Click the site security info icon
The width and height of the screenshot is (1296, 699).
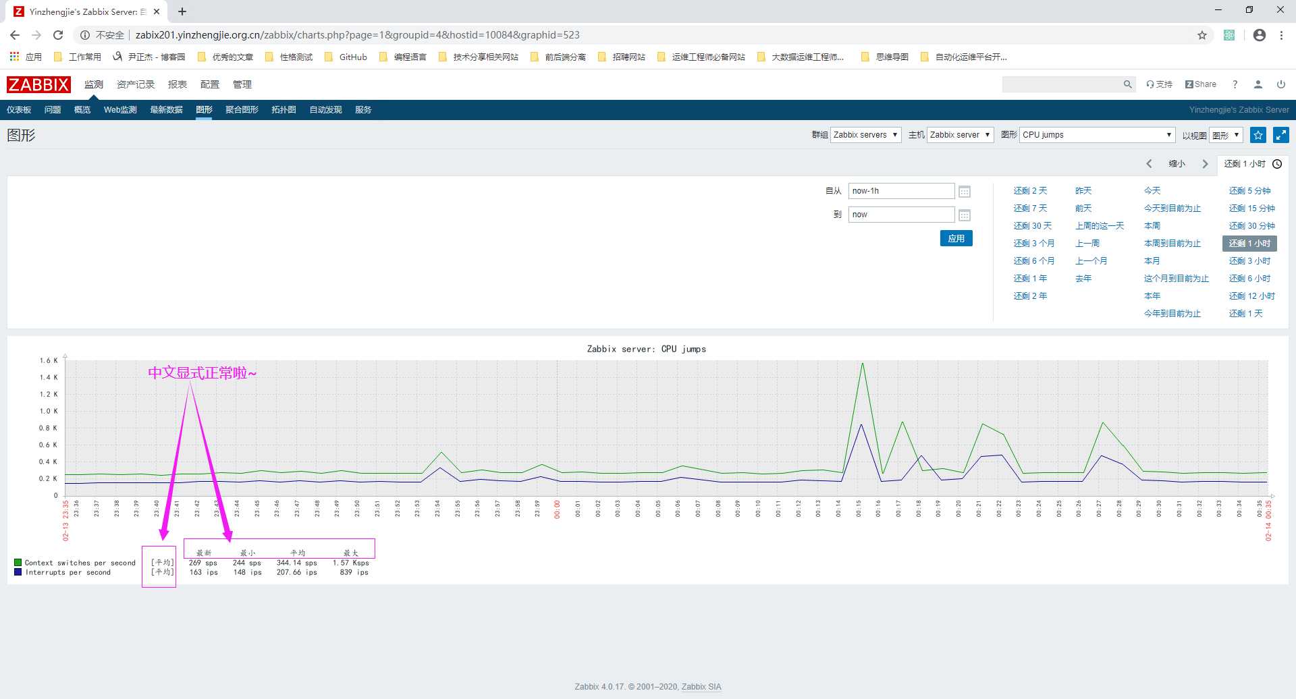[85, 35]
